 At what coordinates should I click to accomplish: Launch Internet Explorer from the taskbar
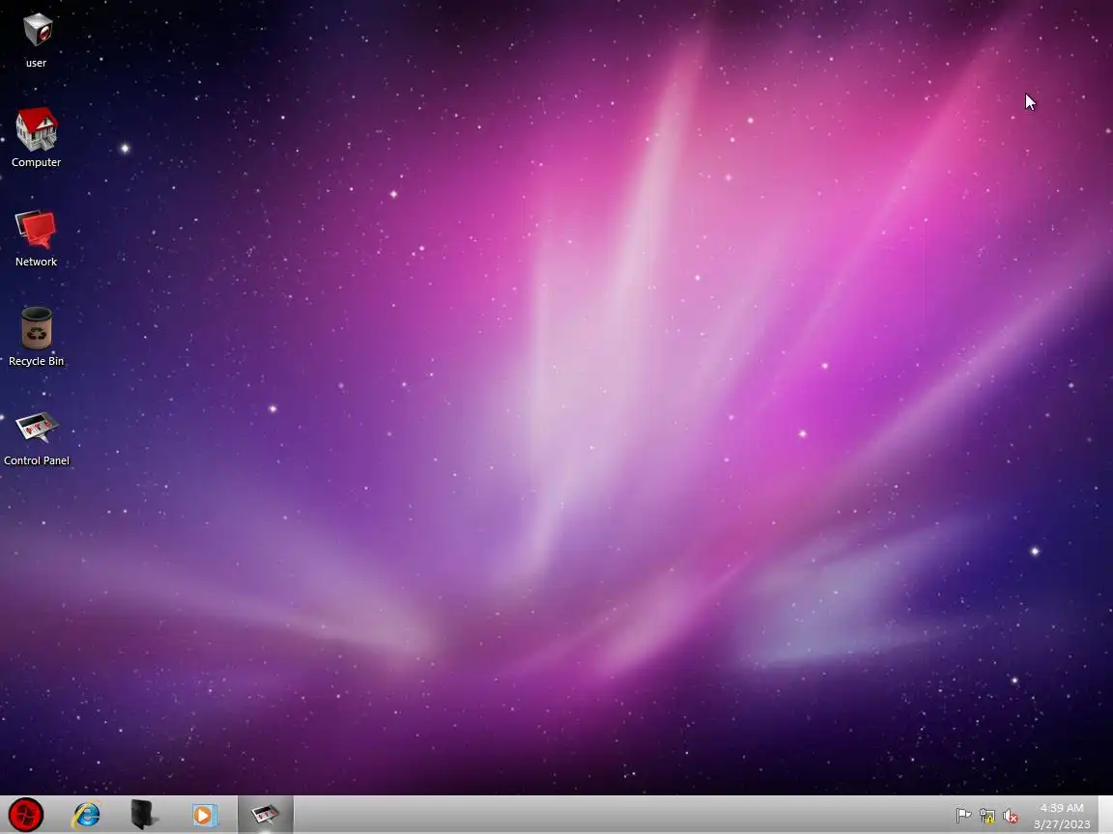pos(87,814)
